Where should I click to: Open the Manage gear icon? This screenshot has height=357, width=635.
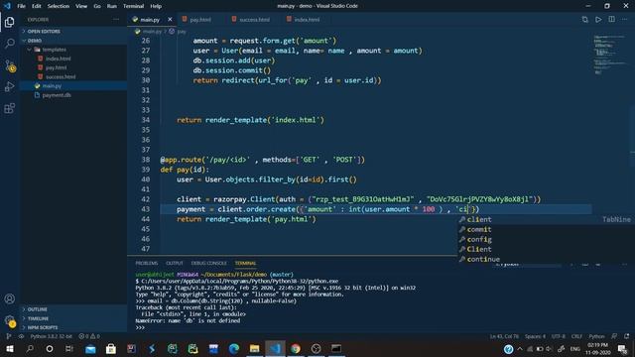[x=10, y=321]
